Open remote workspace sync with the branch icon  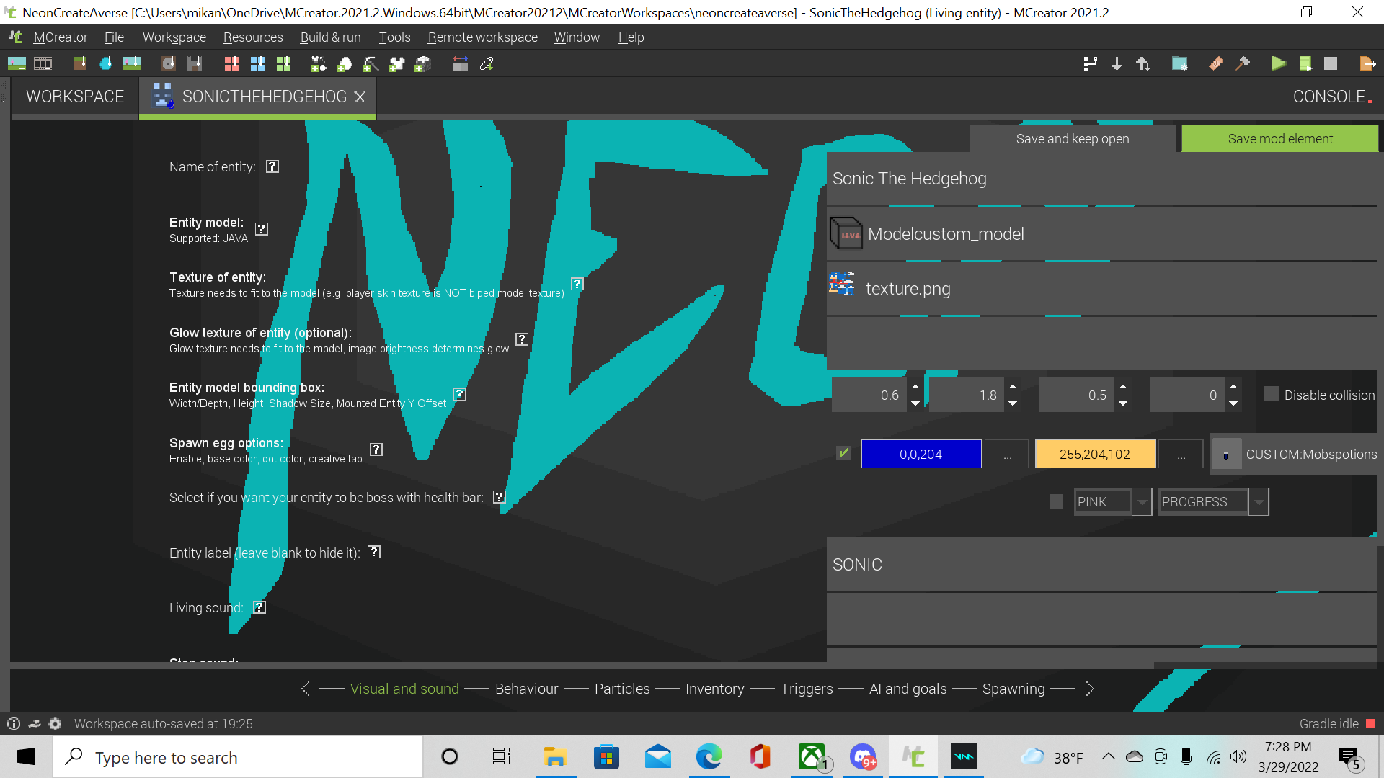coord(1090,64)
